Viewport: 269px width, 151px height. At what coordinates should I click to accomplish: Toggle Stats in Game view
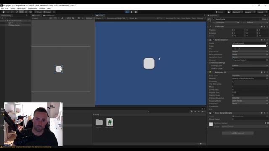pyautogui.click(x=194, y=18)
